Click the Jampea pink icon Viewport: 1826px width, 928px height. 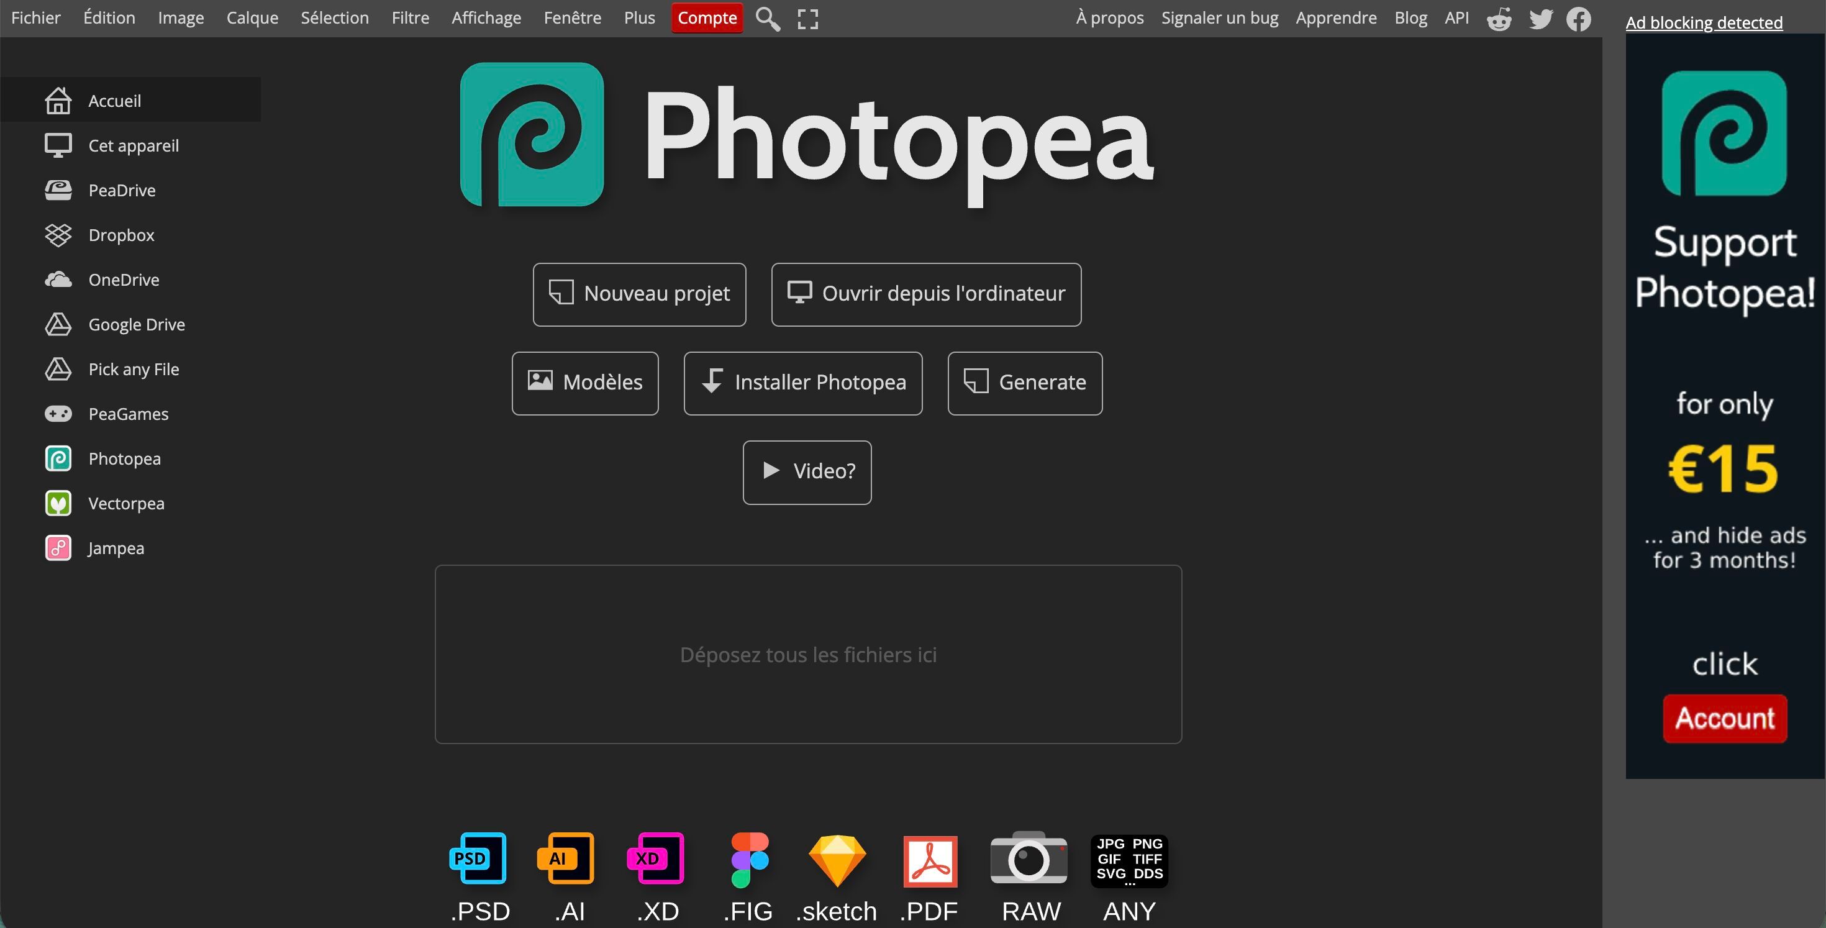tap(58, 547)
